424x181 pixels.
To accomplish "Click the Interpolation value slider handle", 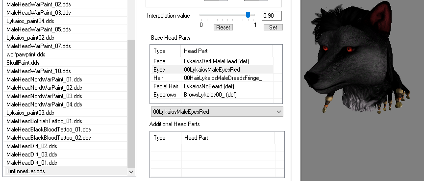I will pos(248,15).
